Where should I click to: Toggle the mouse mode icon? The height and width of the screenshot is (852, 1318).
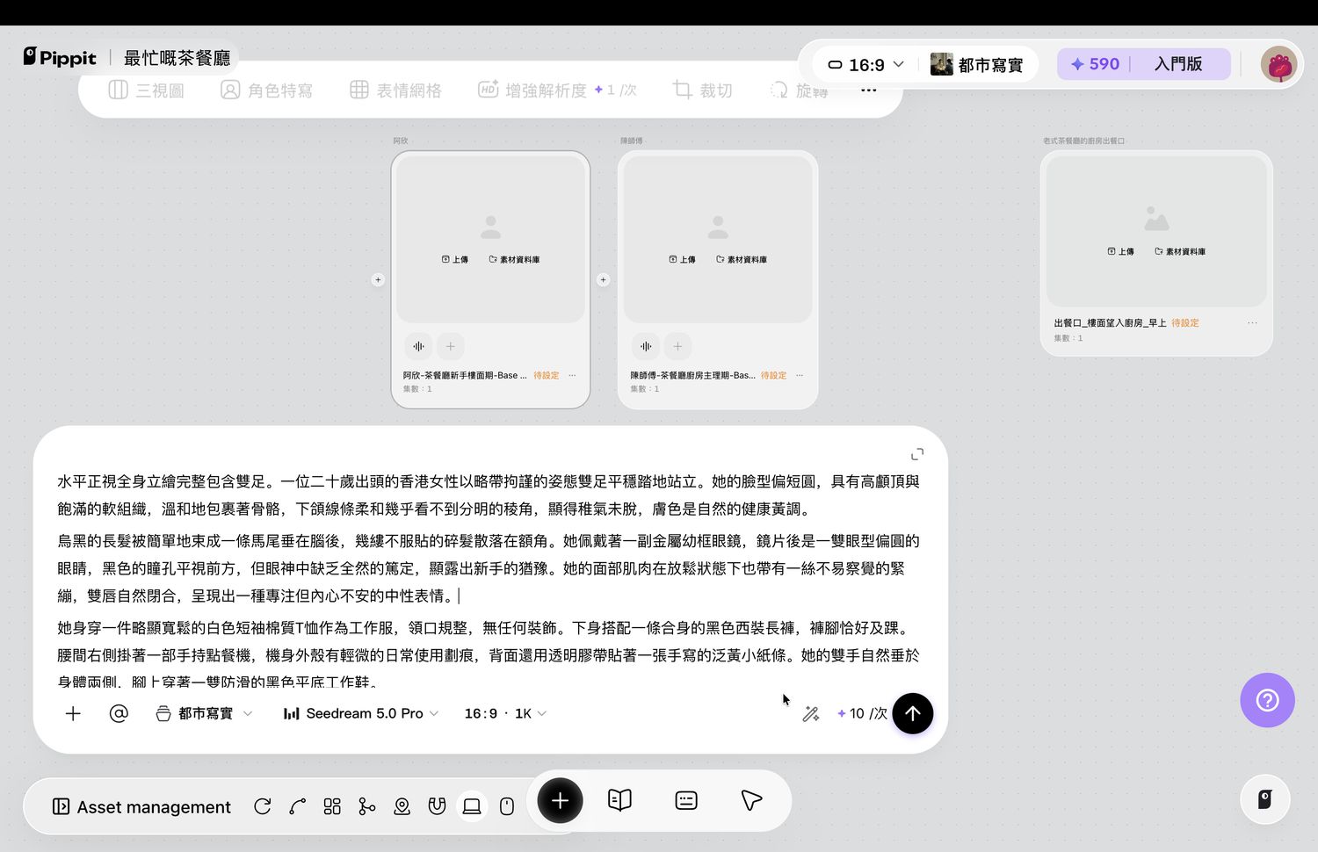(x=507, y=806)
